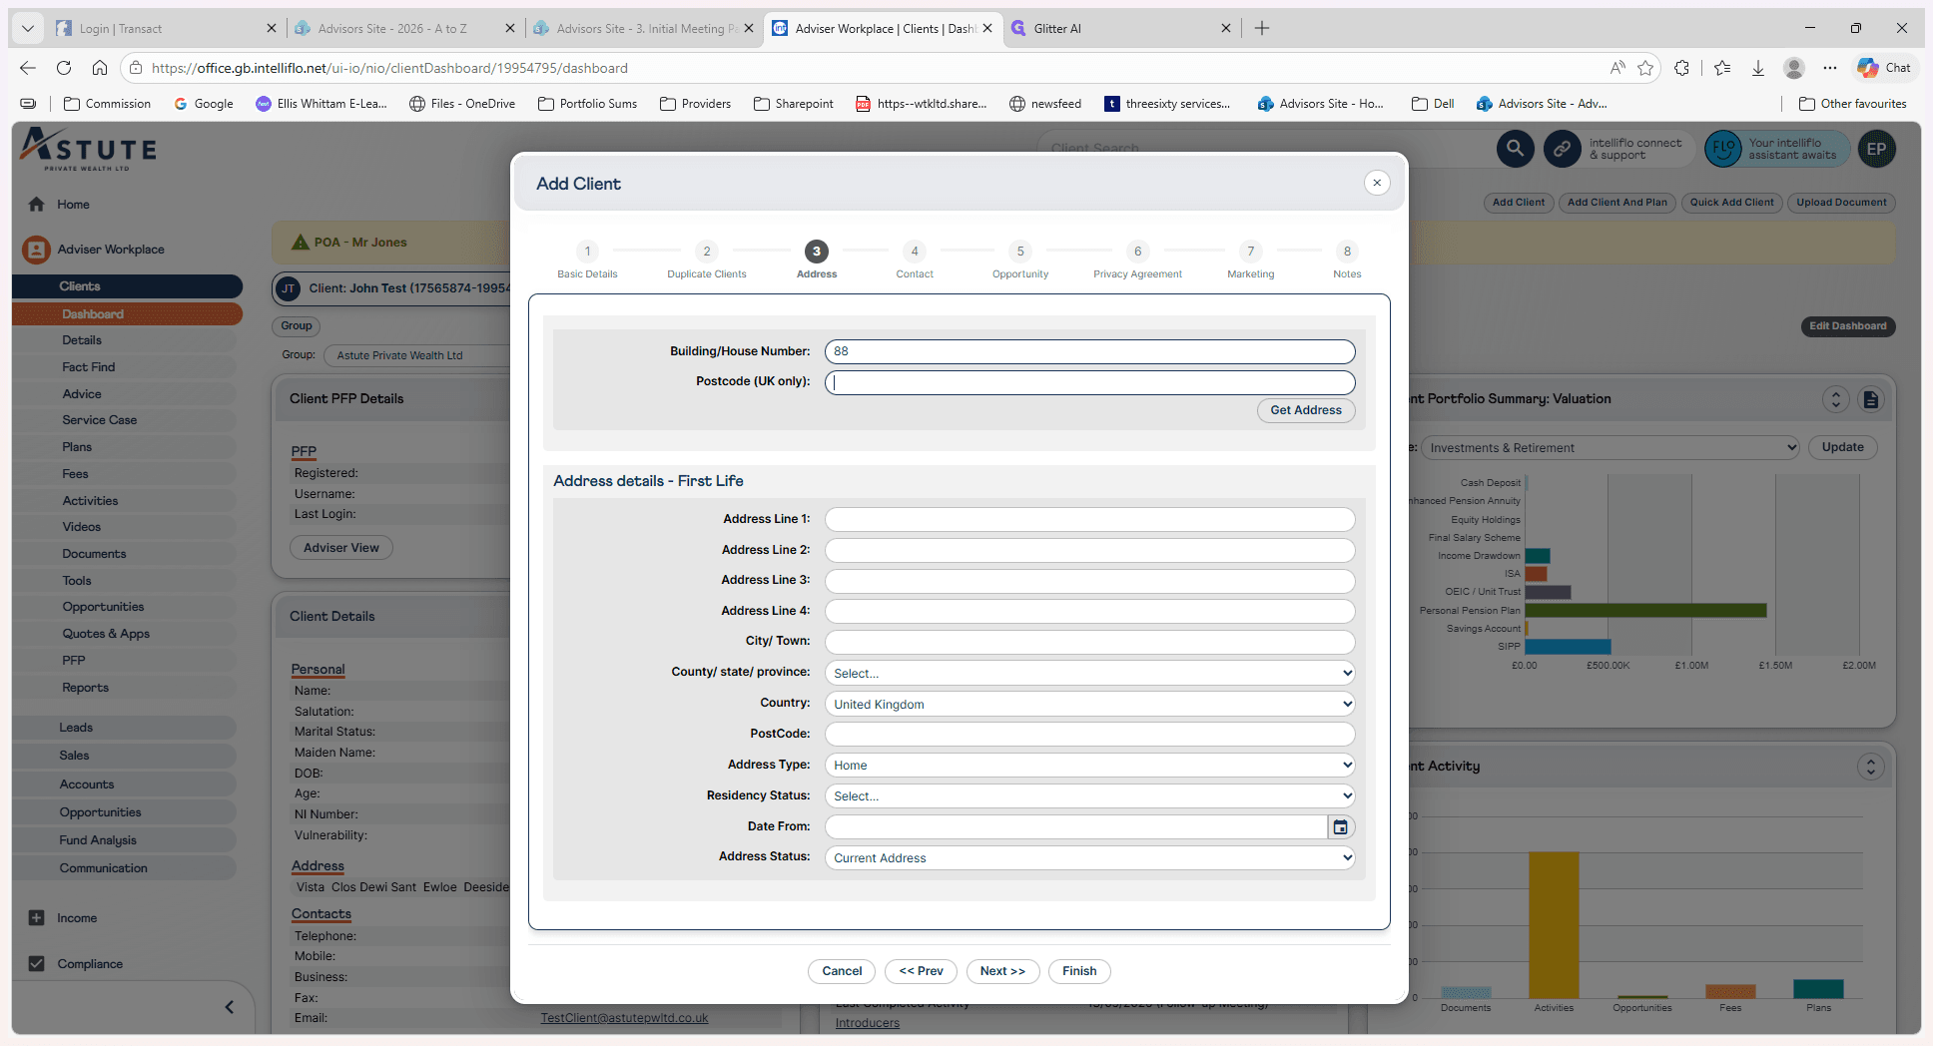Open the Country dropdown showing United Kingdom
Screen dimensions: 1933x1046
point(1089,705)
